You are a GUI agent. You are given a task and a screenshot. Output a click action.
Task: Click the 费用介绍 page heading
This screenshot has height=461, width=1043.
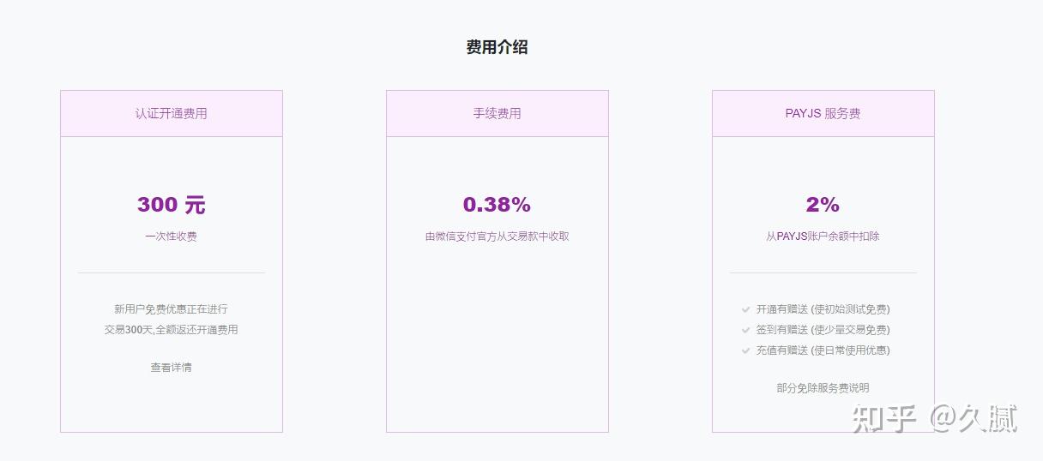pos(497,48)
